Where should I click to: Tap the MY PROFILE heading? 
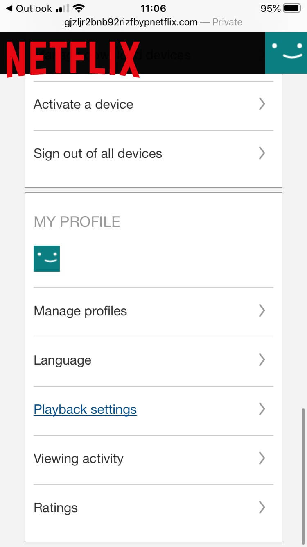coord(77,221)
